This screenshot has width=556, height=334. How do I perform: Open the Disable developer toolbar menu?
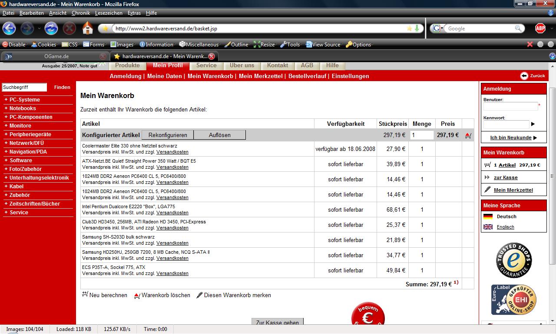(14, 44)
